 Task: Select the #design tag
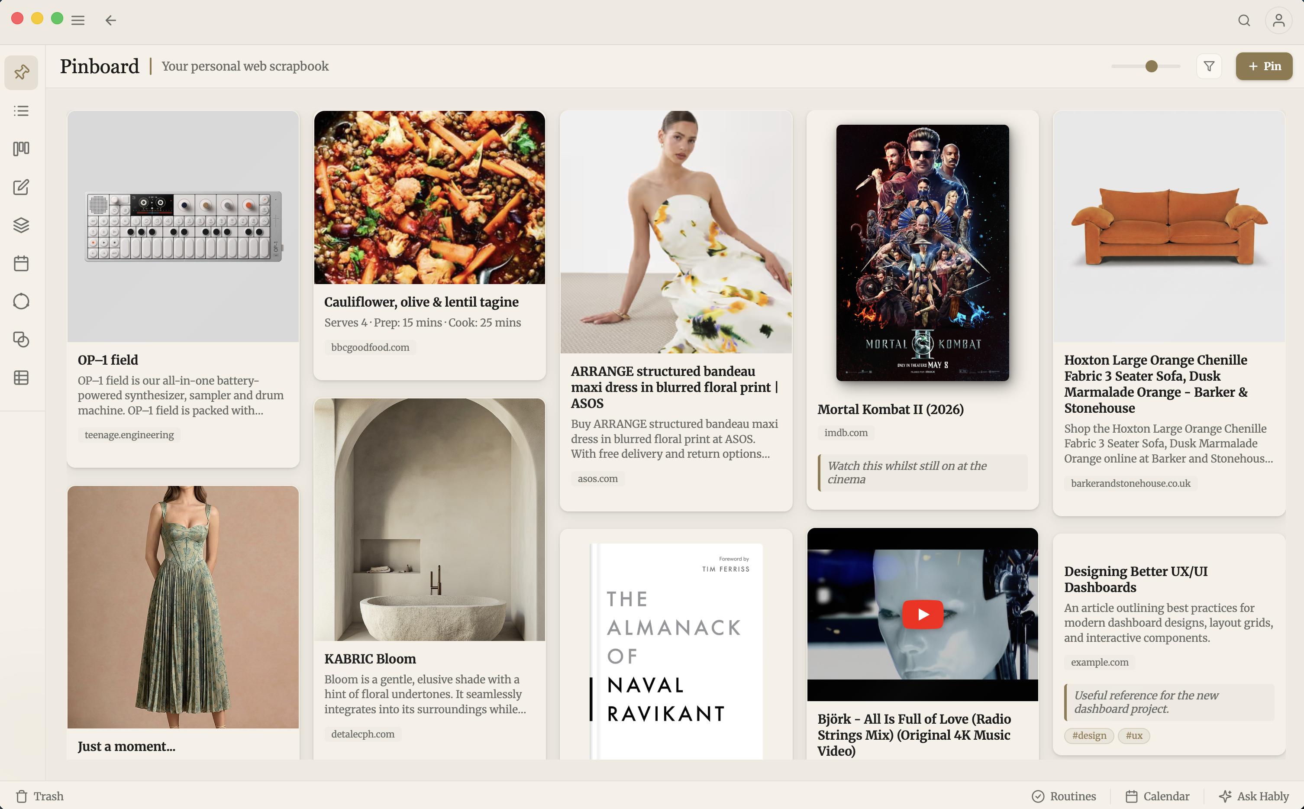click(x=1089, y=736)
